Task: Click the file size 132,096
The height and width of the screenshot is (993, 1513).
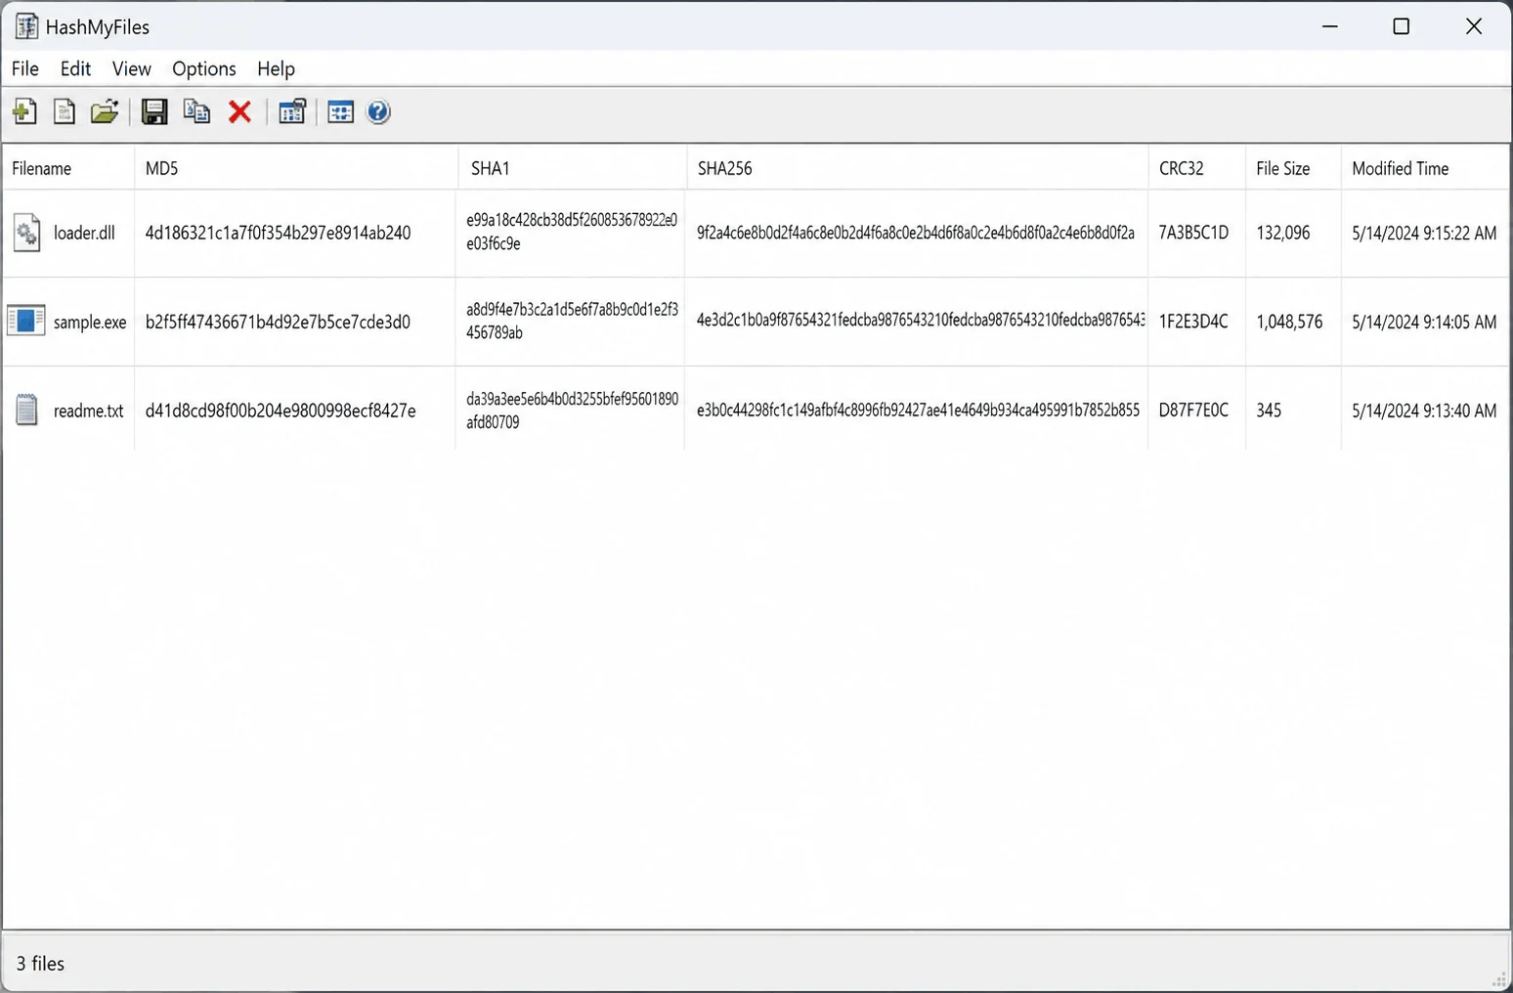Action: pyautogui.click(x=1283, y=233)
